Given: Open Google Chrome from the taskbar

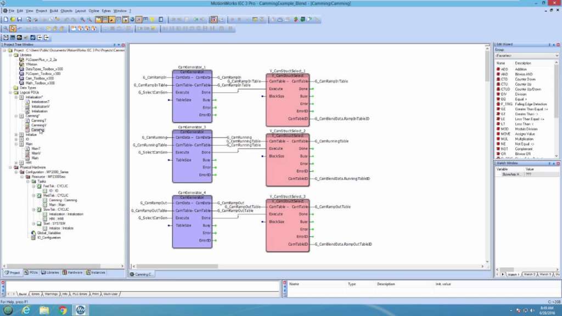Looking at the screenshot, I should [63, 311].
